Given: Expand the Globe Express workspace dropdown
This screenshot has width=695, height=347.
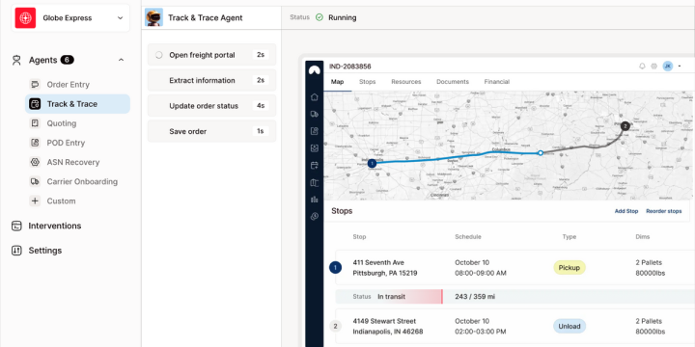Looking at the screenshot, I should [120, 18].
